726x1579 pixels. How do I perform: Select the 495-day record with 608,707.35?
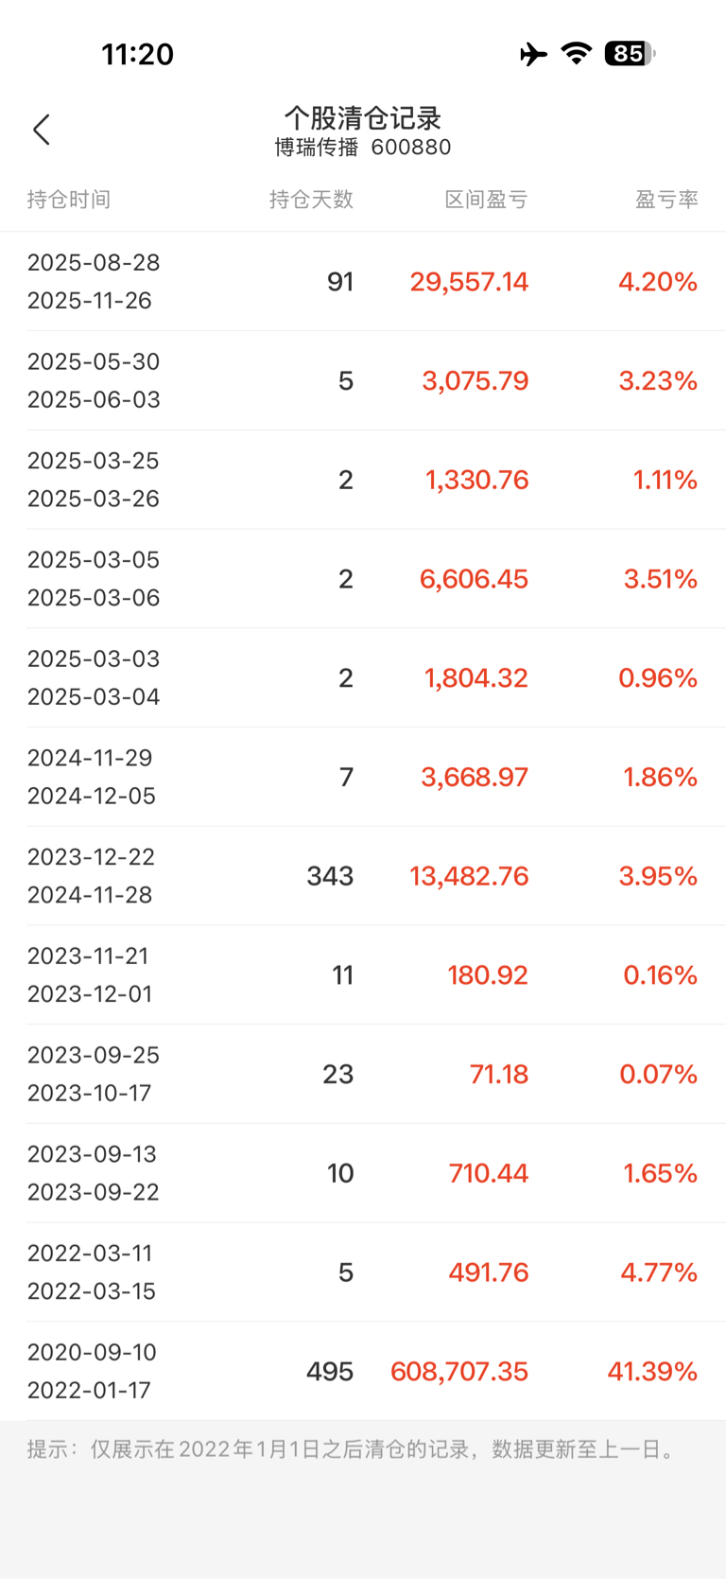[x=363, y=1371]
